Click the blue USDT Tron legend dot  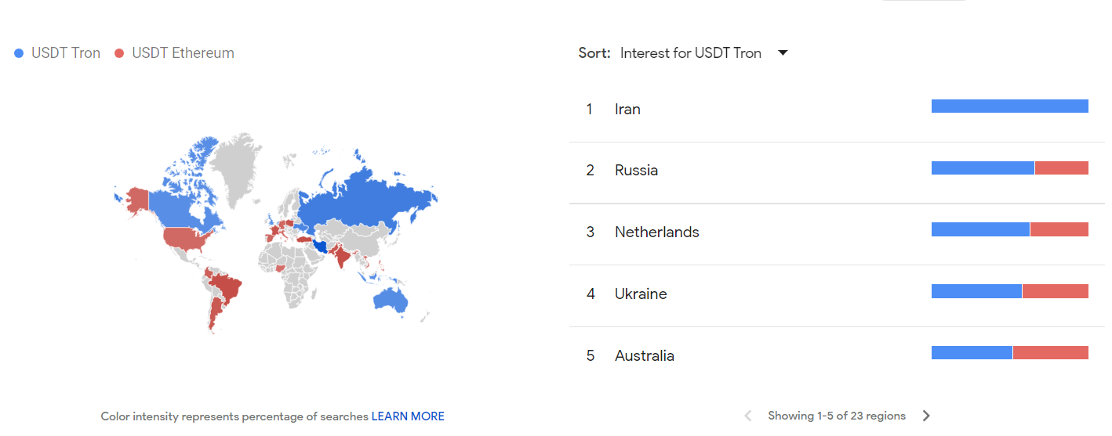pyautogui.click(x=20, y=53)
